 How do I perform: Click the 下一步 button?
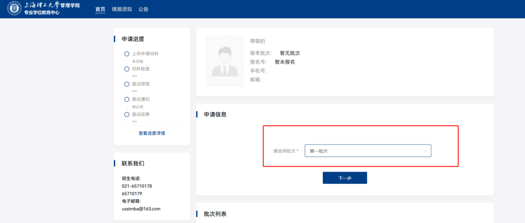click(x=345, y=178)
